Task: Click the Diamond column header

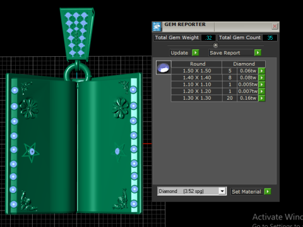Action: [x=244, y=64]
